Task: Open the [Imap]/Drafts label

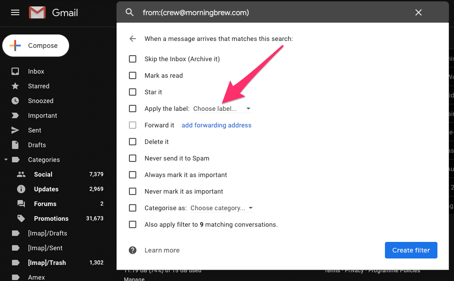Action: click(x=47, y=233)
